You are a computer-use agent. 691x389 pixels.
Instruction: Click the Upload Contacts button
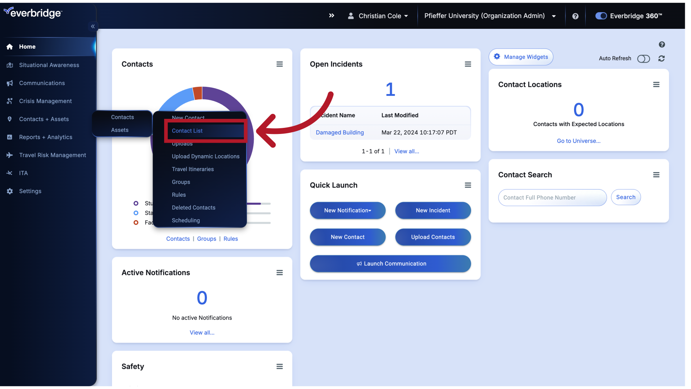[x=433, y=237]
